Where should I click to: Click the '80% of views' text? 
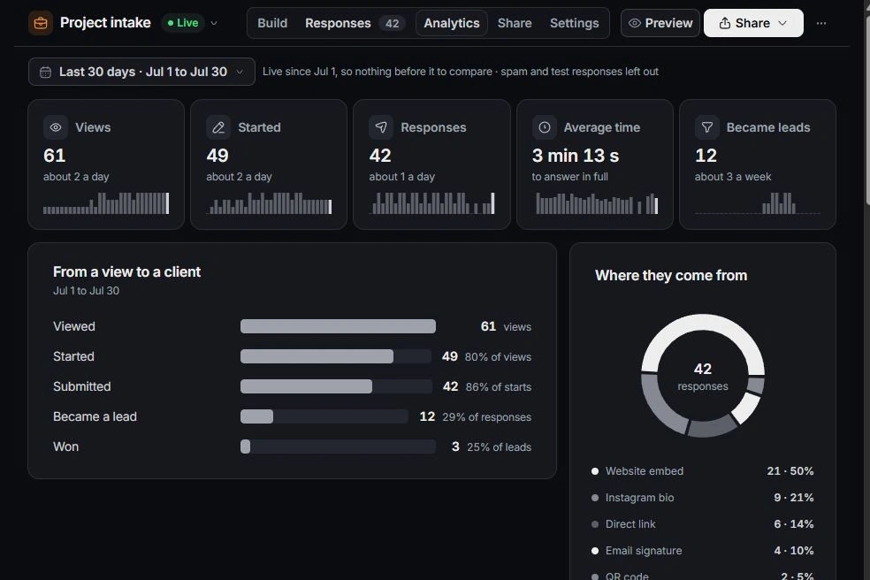tap(498, 357)
